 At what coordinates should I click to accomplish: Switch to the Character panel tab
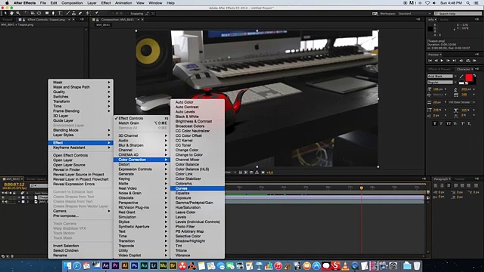point(463,69)
